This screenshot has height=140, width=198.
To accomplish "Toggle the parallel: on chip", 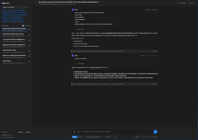I will pos(5,17).
